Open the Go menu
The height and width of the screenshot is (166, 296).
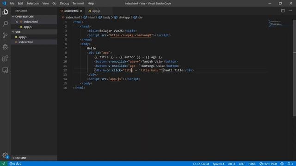click(x=54, y=3)
